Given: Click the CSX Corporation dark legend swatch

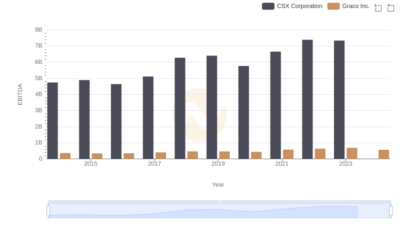Looking at the screenshot, I should [268, 6].
